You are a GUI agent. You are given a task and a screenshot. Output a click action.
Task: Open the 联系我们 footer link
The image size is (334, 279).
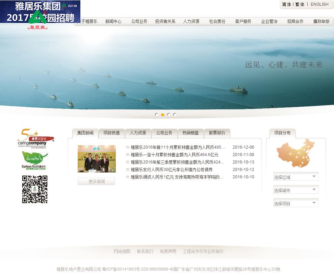click(x=145, y=251)
